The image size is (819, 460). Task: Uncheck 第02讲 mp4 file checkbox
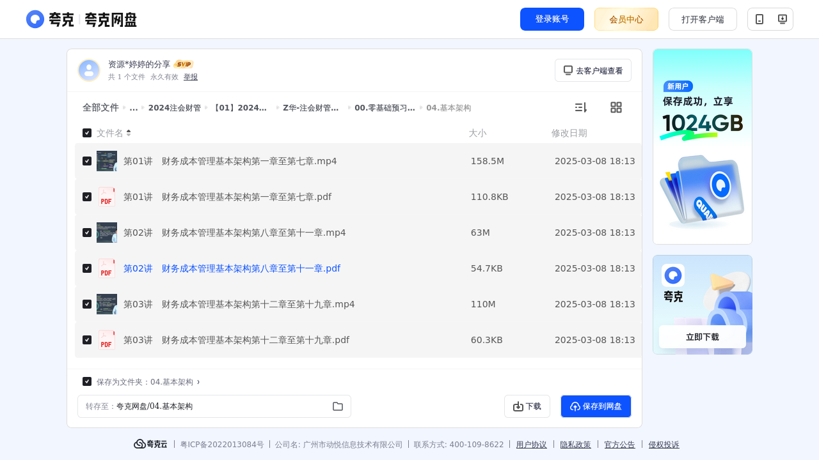click(87, 233)
